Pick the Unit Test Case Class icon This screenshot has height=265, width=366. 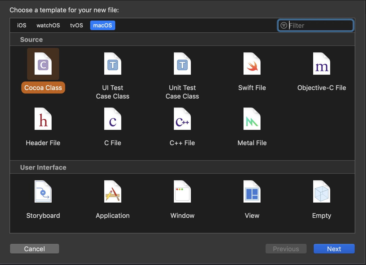point(182,64)
